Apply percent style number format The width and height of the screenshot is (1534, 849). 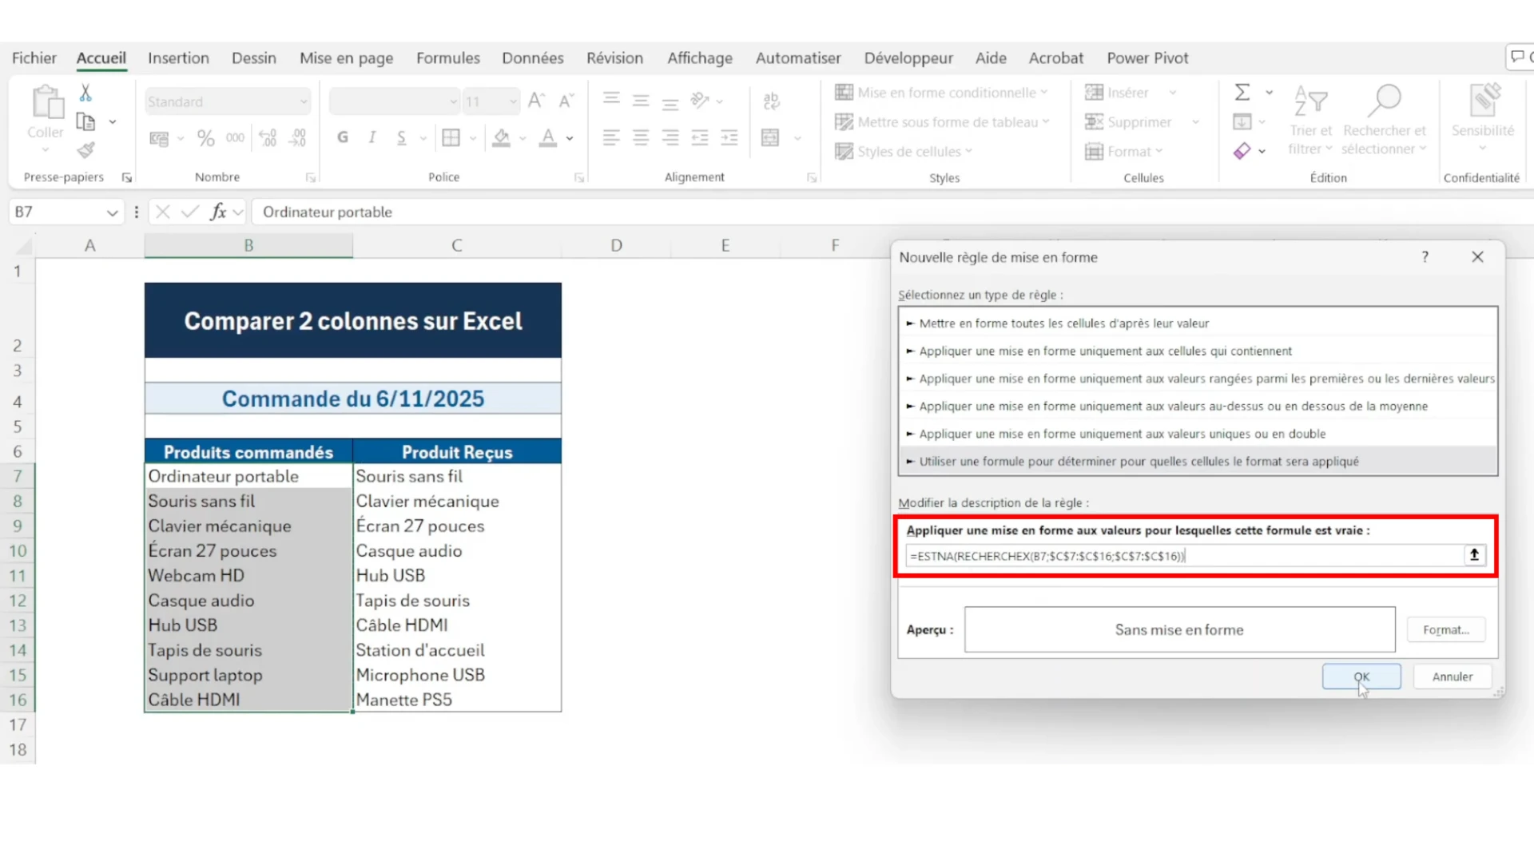[205, 138]
